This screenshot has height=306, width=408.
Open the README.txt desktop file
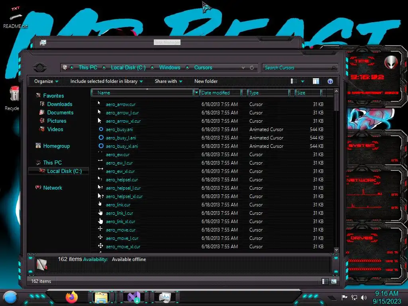point(16,18)
